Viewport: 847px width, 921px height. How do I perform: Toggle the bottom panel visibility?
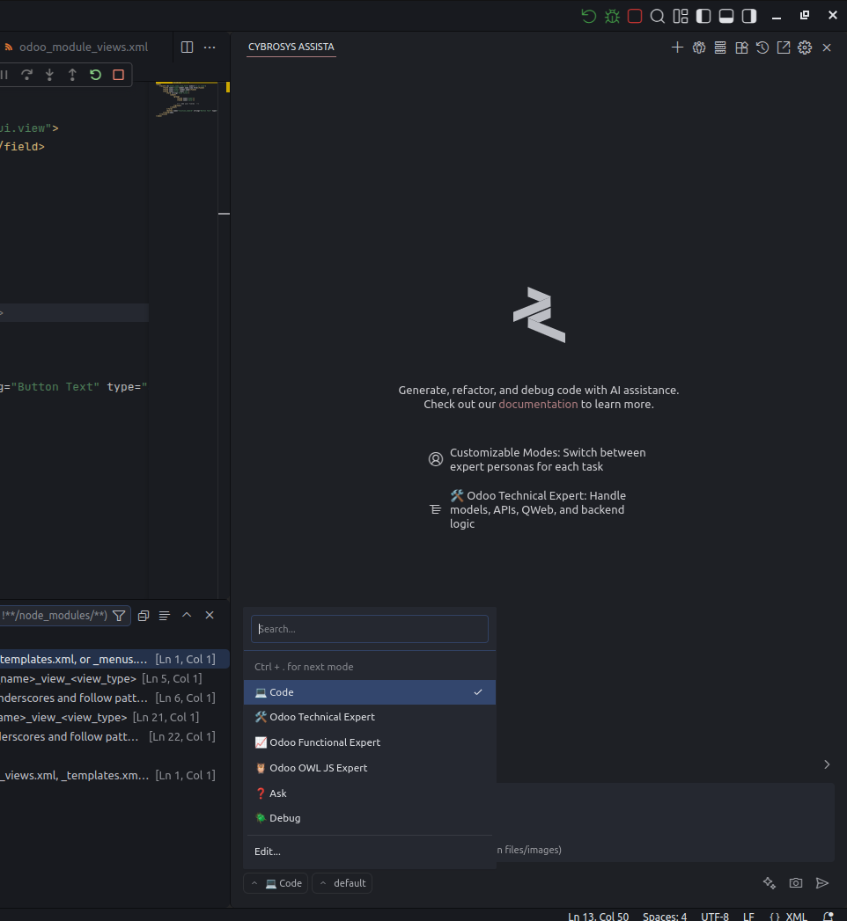pos(726,16)
